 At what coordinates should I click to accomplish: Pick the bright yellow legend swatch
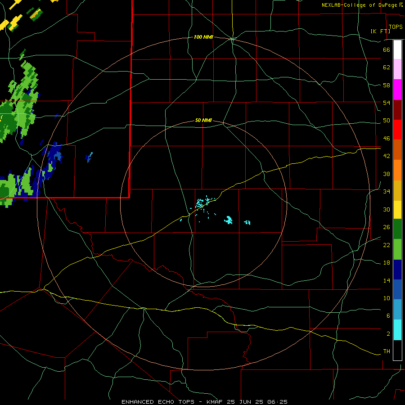[397, 209]
